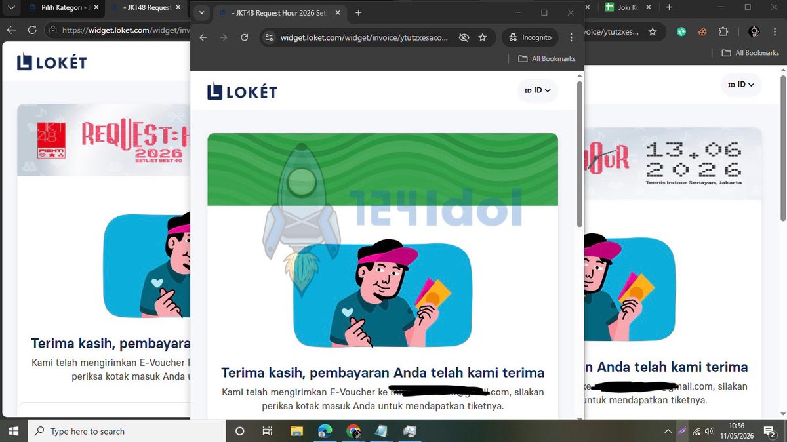Show hidden system tray icons
Screen dimensions: 787x442
(668, 432)
